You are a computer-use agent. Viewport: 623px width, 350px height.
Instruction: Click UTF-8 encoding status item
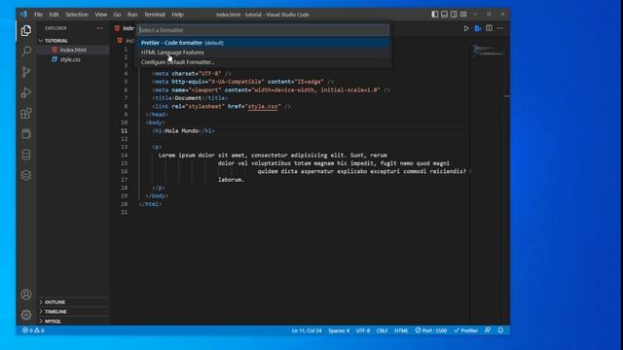click(x=363, y=331)
